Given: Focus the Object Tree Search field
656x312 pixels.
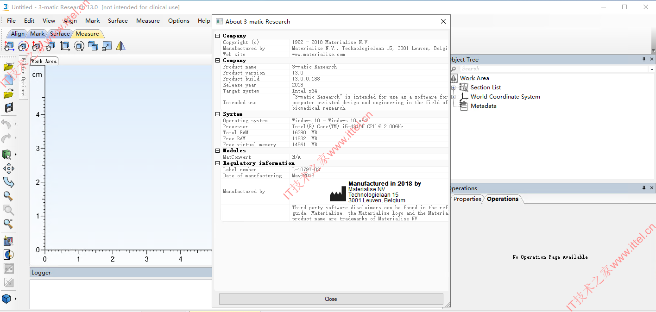Looking at the screenshot, I should click(x=554, y=69).
